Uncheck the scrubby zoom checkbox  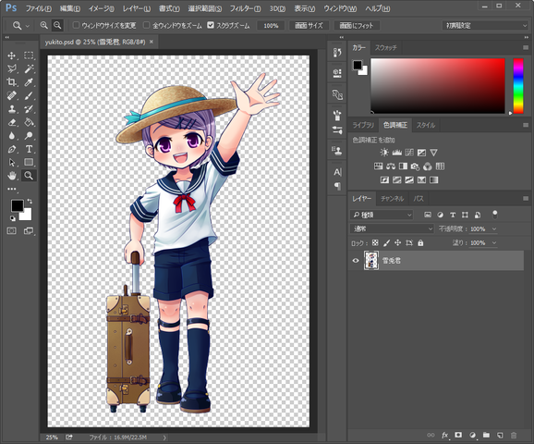[211, 25]
